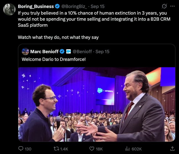Click the Salesforce affiliation badge

coord(69,52)
